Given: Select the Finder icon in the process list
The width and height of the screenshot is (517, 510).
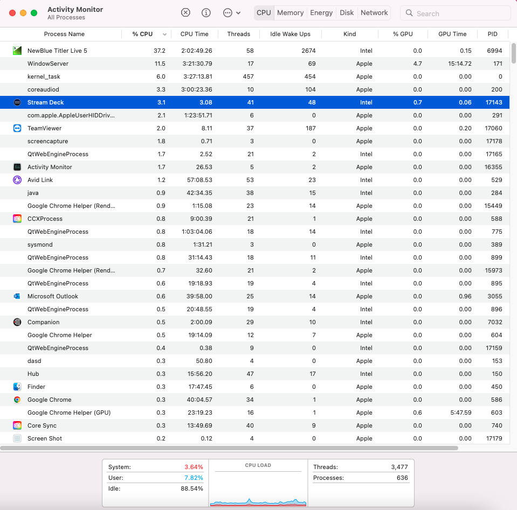Looking at the screenshot, I should pyautogui.click(x=16, y=387).
